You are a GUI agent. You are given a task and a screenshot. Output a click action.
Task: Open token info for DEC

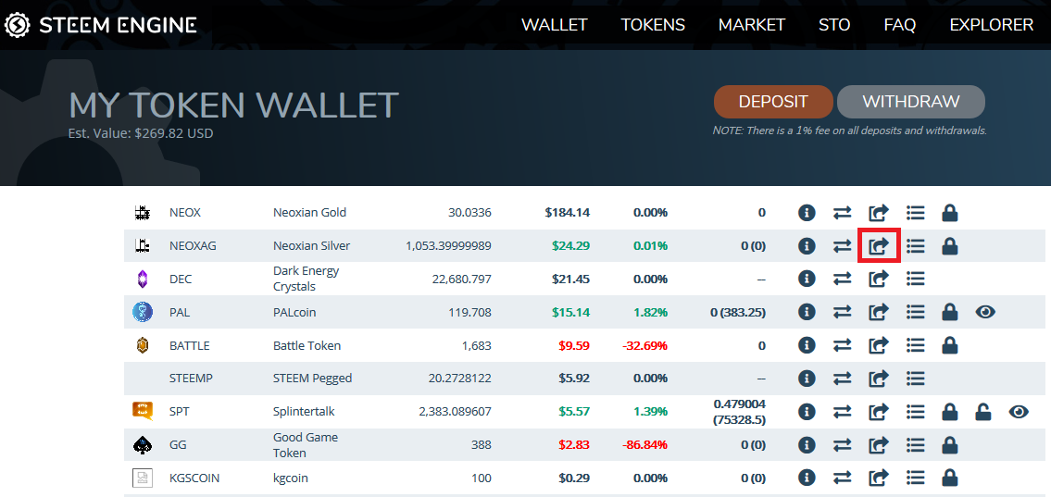807,278
